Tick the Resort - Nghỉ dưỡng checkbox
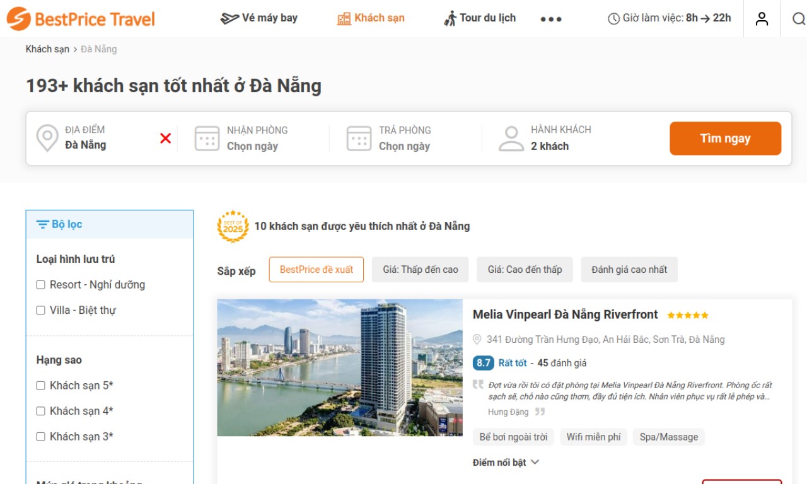The image size is (807, 484). [41, 285]
